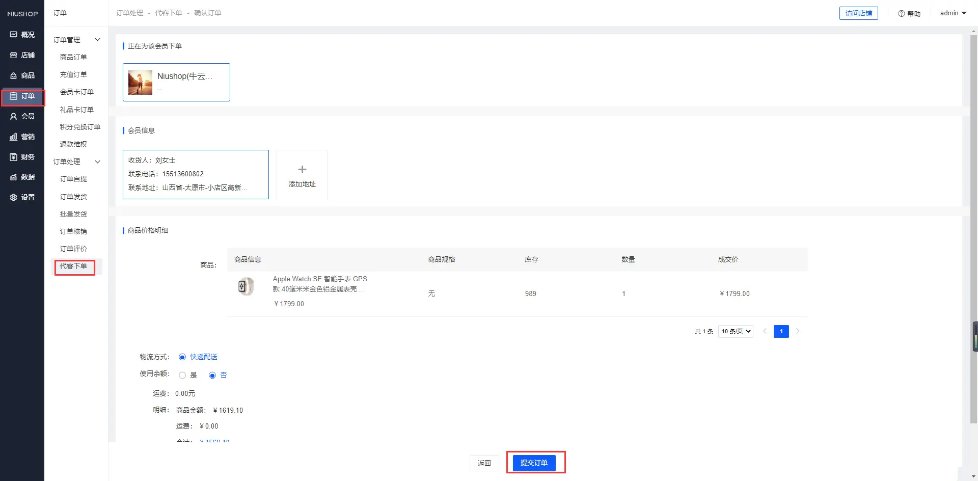The width and height of the screenshot is (978, 481).
Task: Open the 店铺 shop section
Action: [22, 55]
